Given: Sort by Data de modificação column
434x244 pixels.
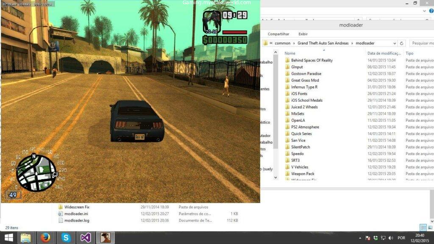Looking at the screenshot, I should click(x=384, y=53).
